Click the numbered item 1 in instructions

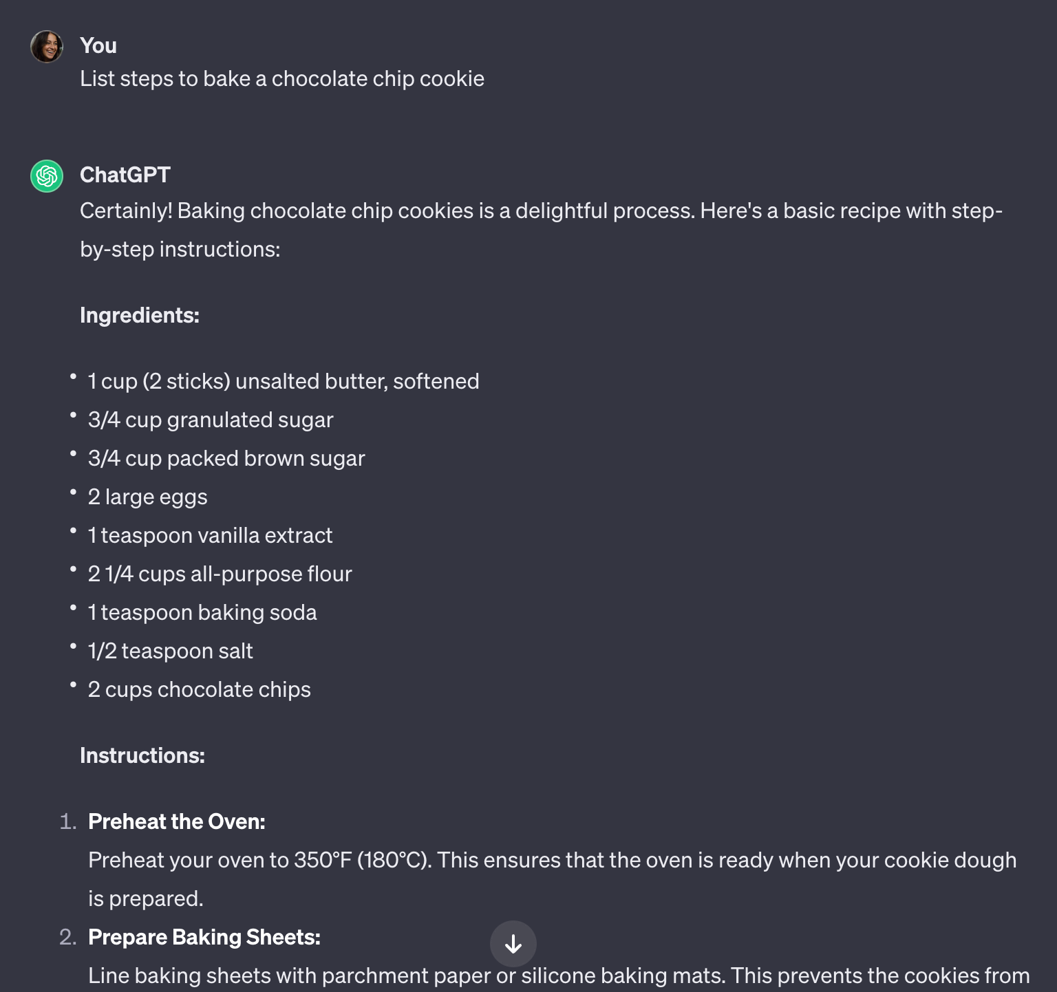pos(67,821)
